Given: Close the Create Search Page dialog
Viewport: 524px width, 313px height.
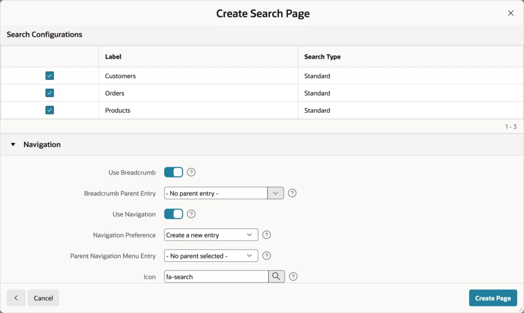Looking at the screenshot, I should coord(511,13).
